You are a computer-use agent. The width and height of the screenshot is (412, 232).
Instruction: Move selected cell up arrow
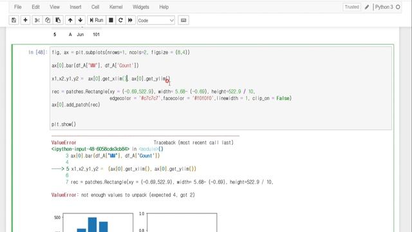point(70,20)
